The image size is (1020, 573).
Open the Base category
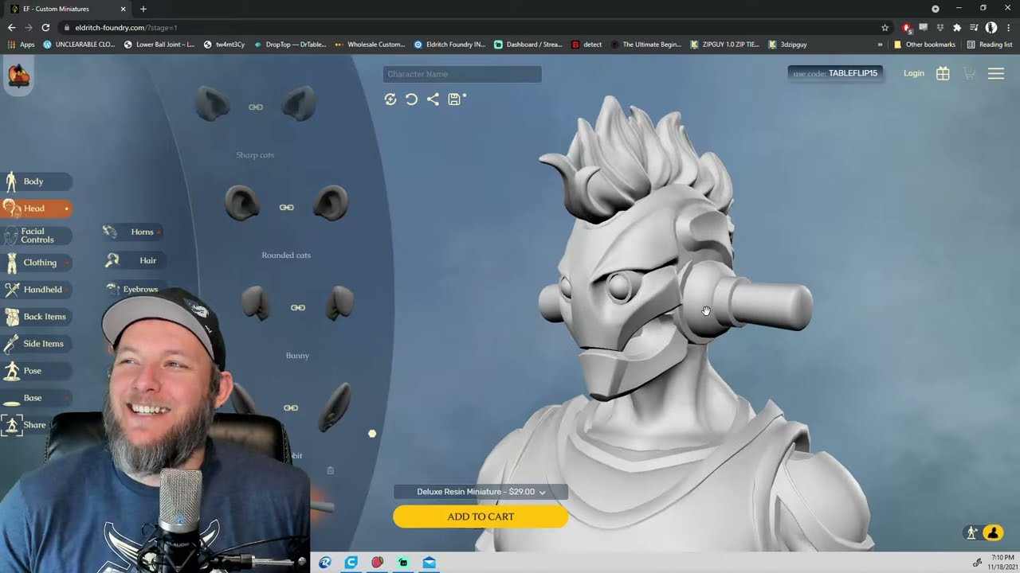click(x=36, y=398)
